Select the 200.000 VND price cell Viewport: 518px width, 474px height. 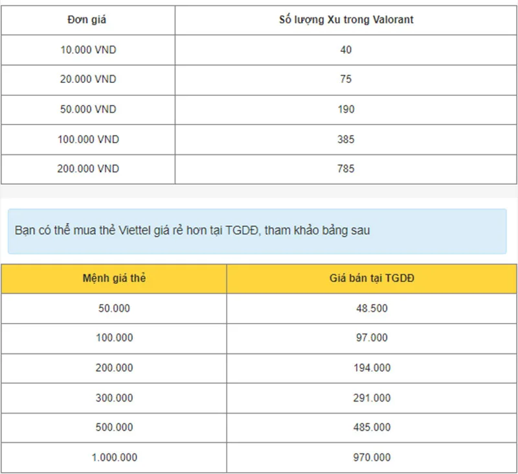pyautogui.click(x=88, y=169)
